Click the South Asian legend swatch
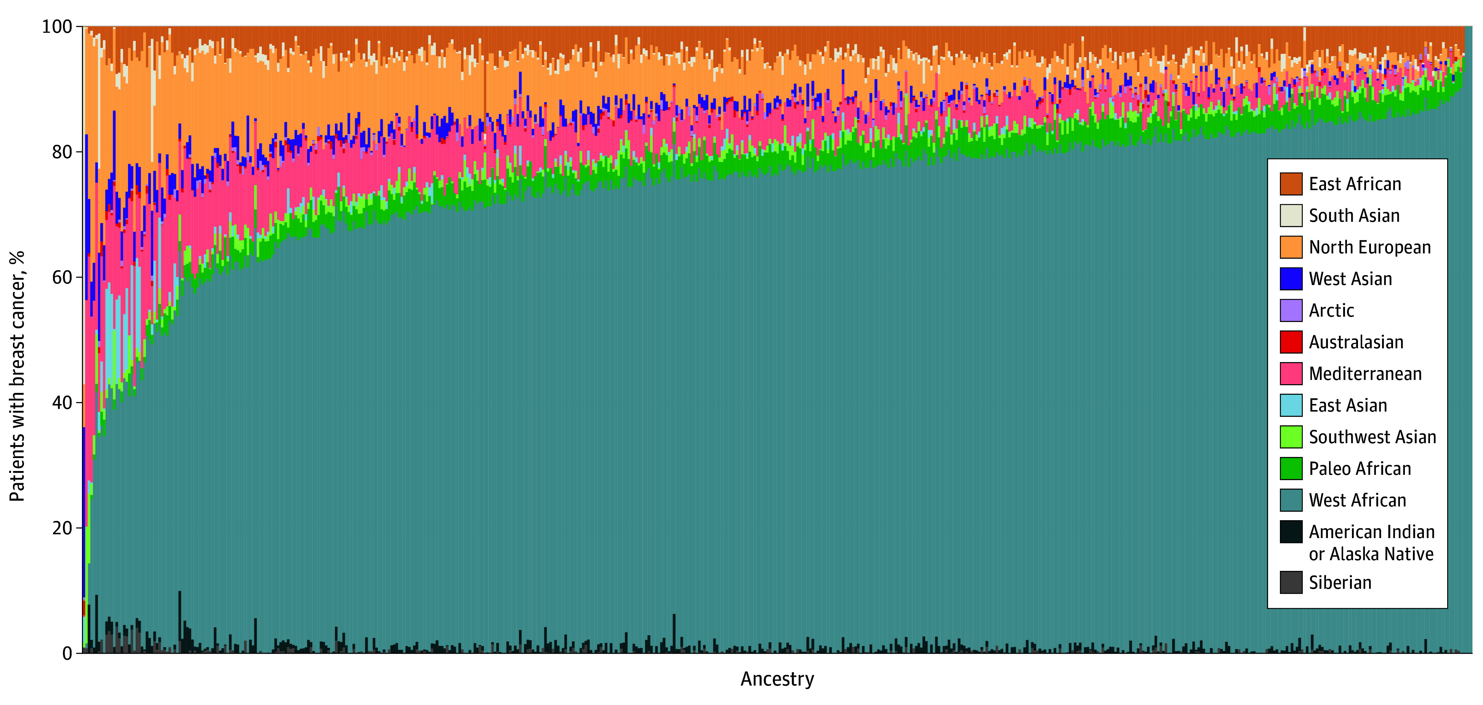Screen dimensions: 1483x705 click(x=1291, y=216)
